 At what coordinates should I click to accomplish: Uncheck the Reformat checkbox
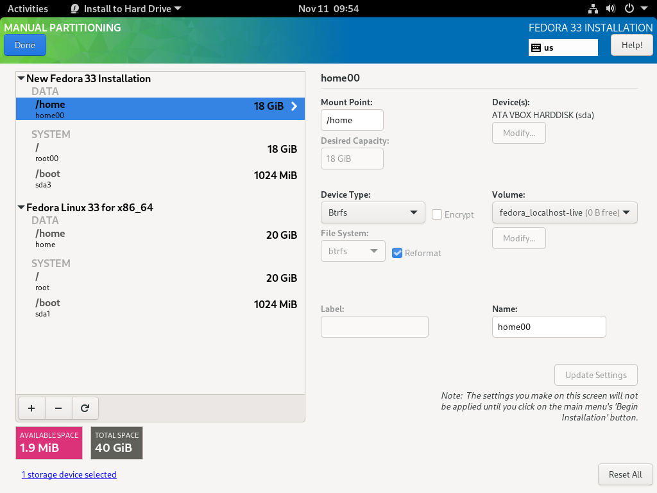[397, 253]
